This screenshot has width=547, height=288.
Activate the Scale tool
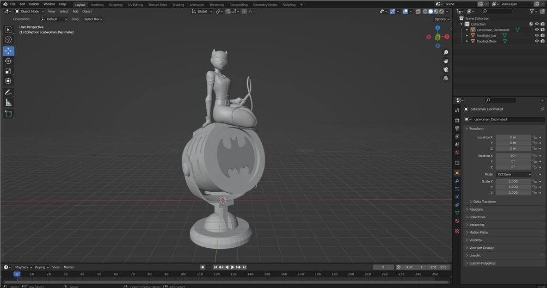coord(8,71)
